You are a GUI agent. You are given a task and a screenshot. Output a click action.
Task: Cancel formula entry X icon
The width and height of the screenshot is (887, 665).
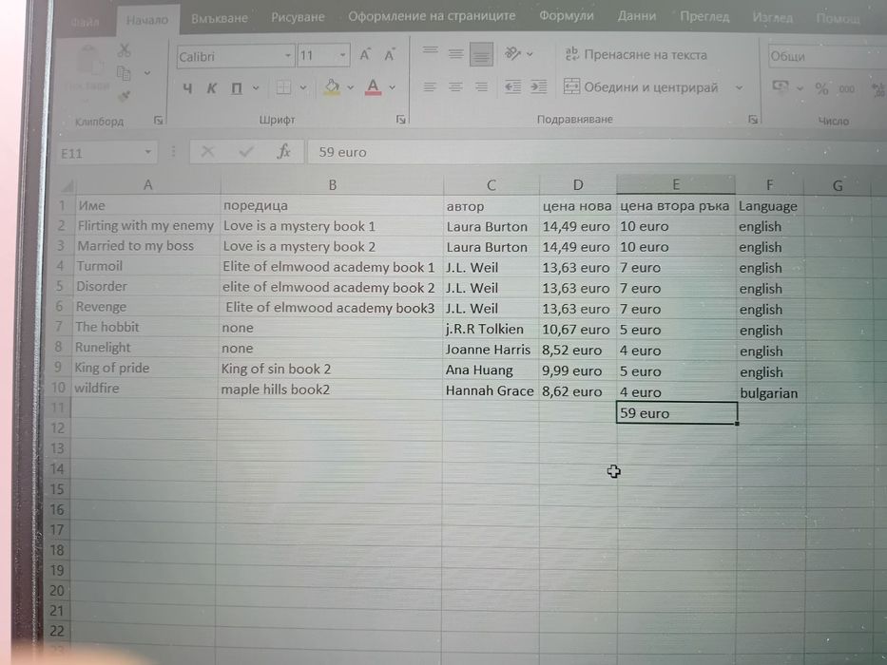tap(207, 152)
